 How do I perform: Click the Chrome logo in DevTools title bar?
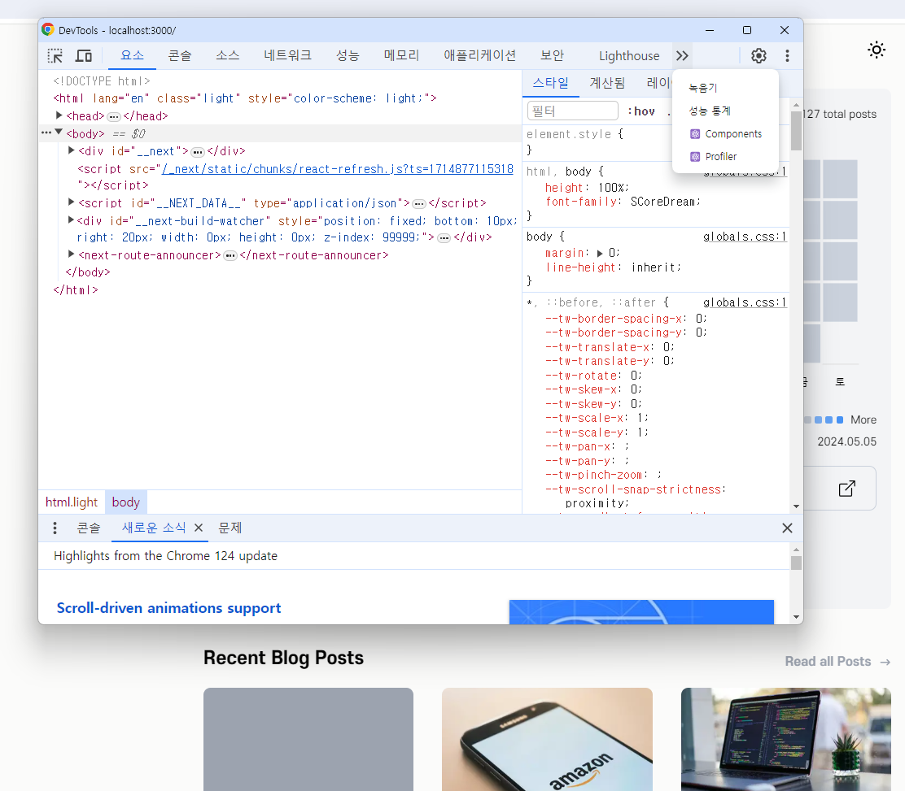click(48, 30)
